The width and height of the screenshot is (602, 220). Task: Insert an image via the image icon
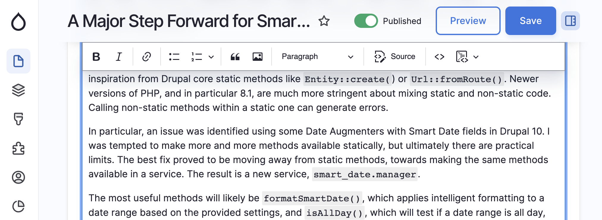coord(258,57)
